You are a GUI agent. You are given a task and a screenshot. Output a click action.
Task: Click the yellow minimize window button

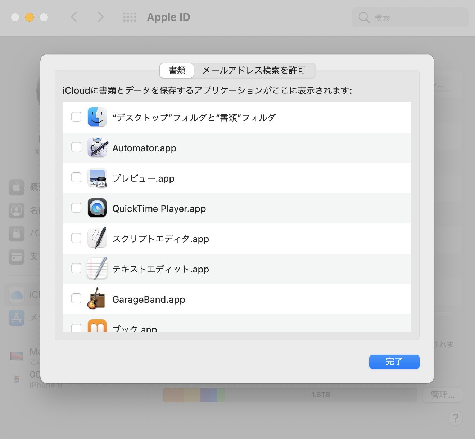point(30,17)
